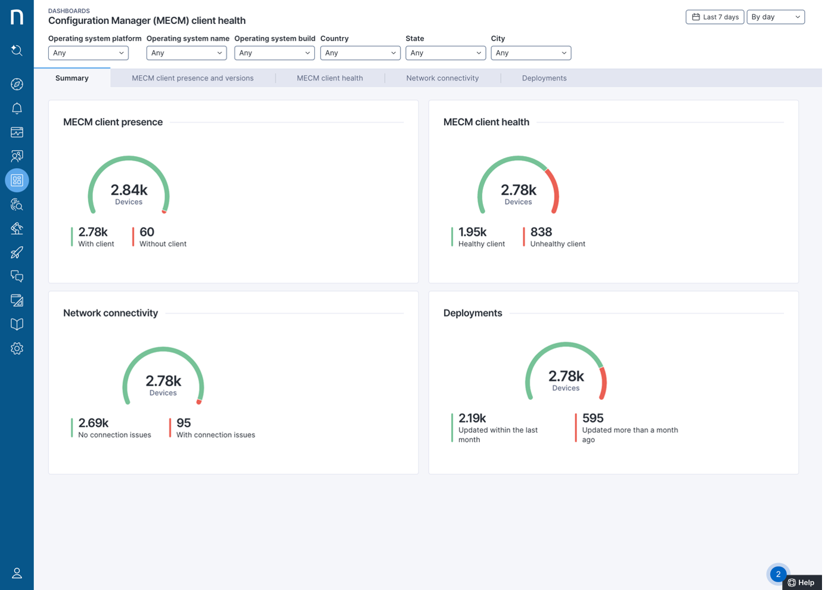This screenshot has width=825, height=590.
Task: Open the search tool in the sidebar
Action: [17, 50]
